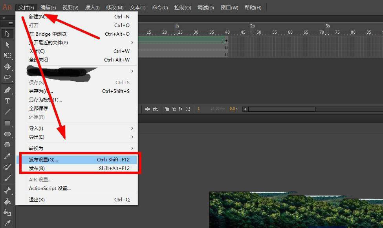The height and width of the screenshot is (228, 383).
Task: Toggle the timeline Loop playback button
Action: coord(155,109)
